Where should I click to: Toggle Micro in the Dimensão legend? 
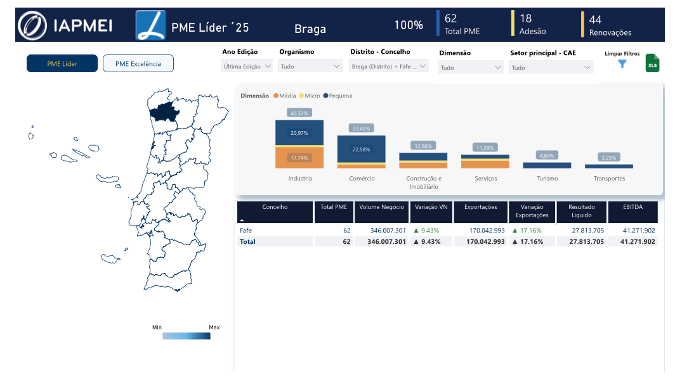(x=310, y=96)
